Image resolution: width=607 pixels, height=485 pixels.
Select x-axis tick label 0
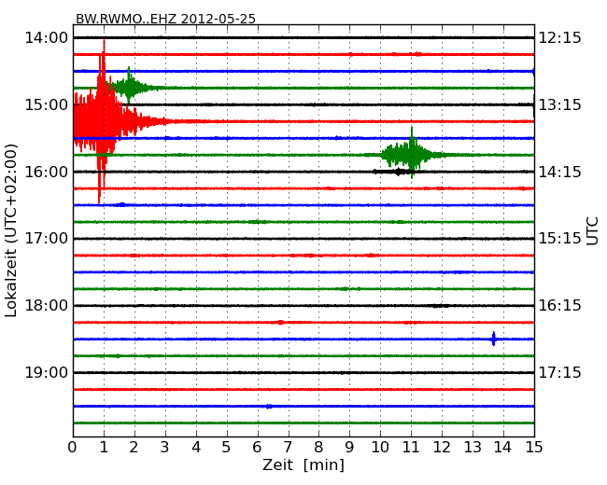click(73, 448)
